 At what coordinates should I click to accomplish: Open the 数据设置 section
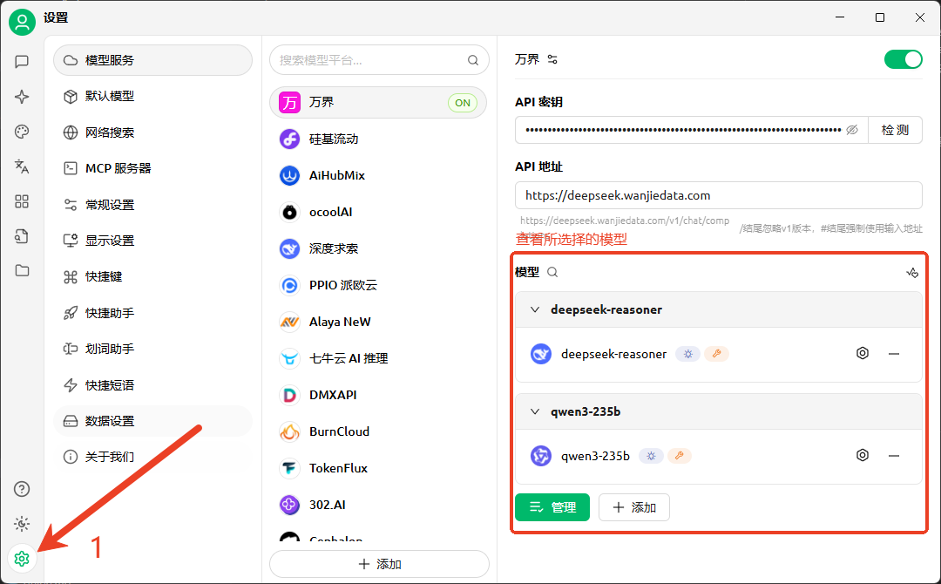pyautogui.click(x=153, y=421)
